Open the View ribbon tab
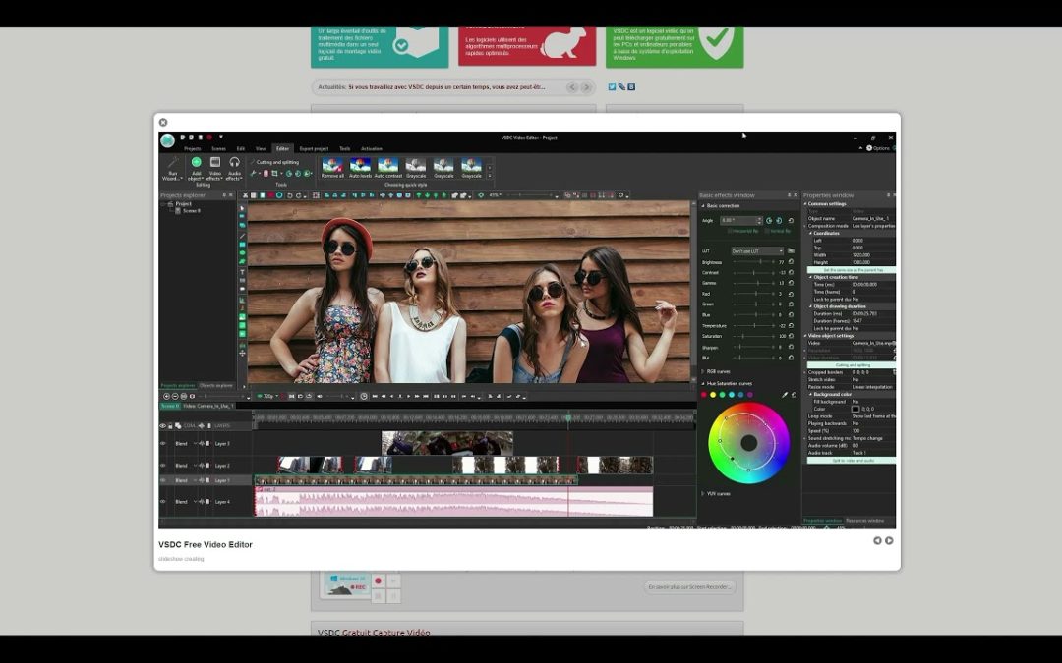1062x663 pixels. point(260,149)
